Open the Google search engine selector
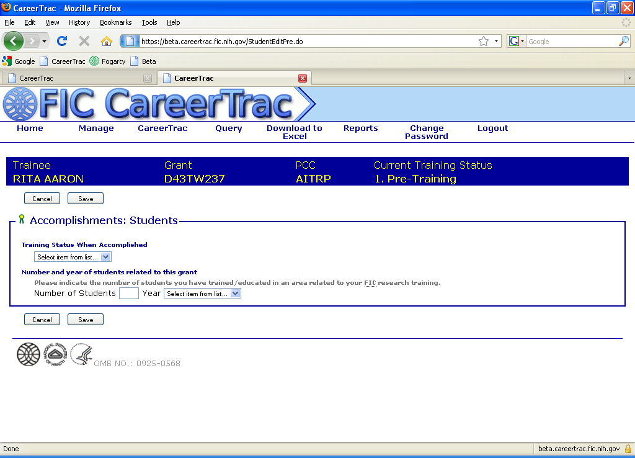 click(x=517, y=41)
